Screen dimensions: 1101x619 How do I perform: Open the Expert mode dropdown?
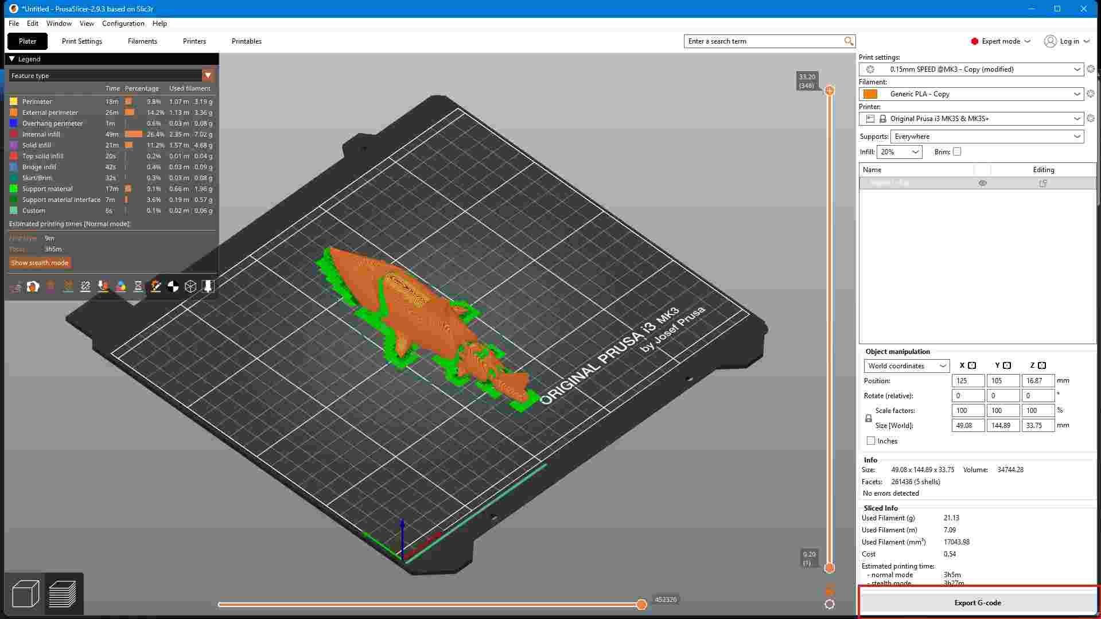(1001, 41)
